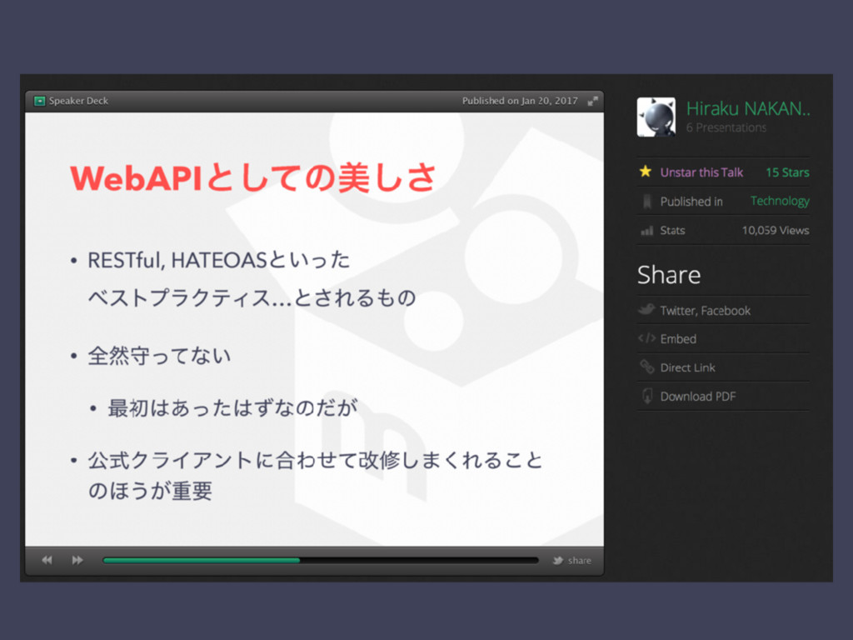View the 15 Stars list
This screenshot has height=640, width=853.
[x=787, y=172]
